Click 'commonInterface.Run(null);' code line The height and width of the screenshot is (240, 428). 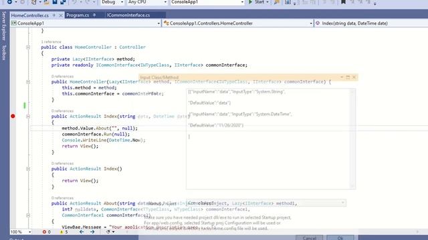(96, 134)
